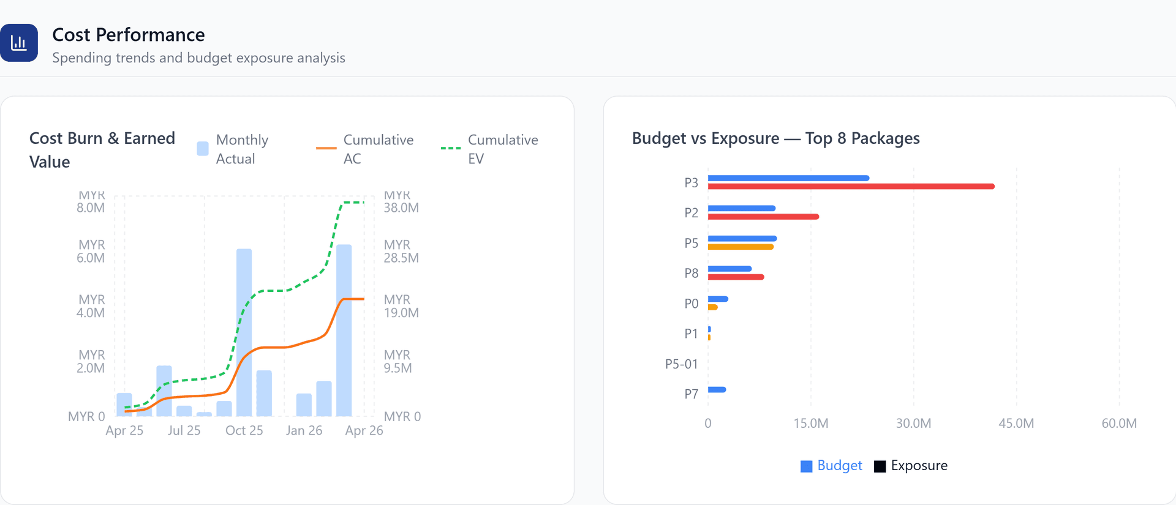Click the P8 blue budget bar
The image size is (1176, 505).
point(730,269)
